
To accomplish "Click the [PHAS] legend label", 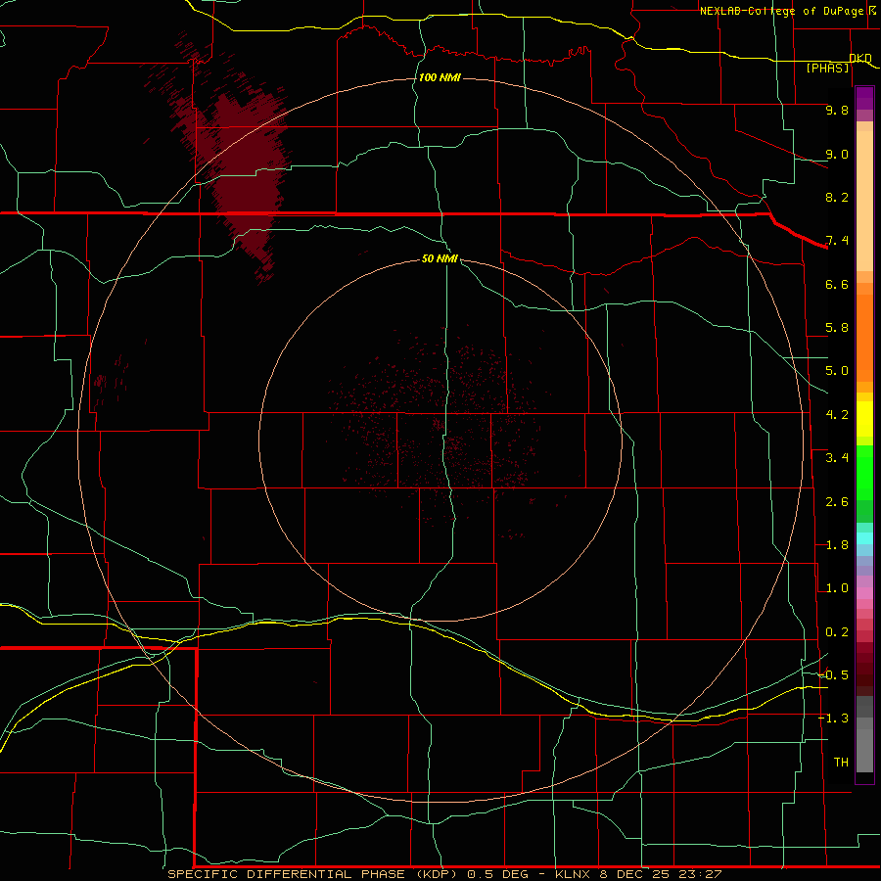I will (827, 68).
